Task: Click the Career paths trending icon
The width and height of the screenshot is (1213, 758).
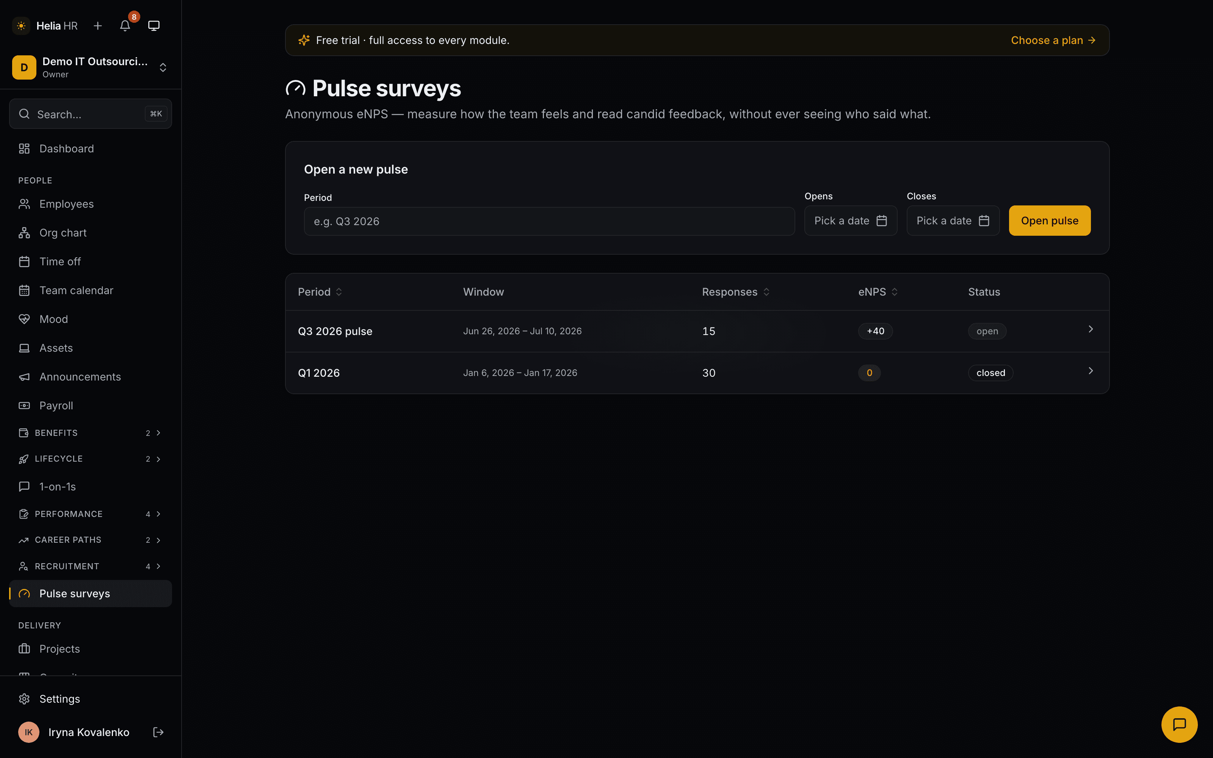Action: (24, 540)
